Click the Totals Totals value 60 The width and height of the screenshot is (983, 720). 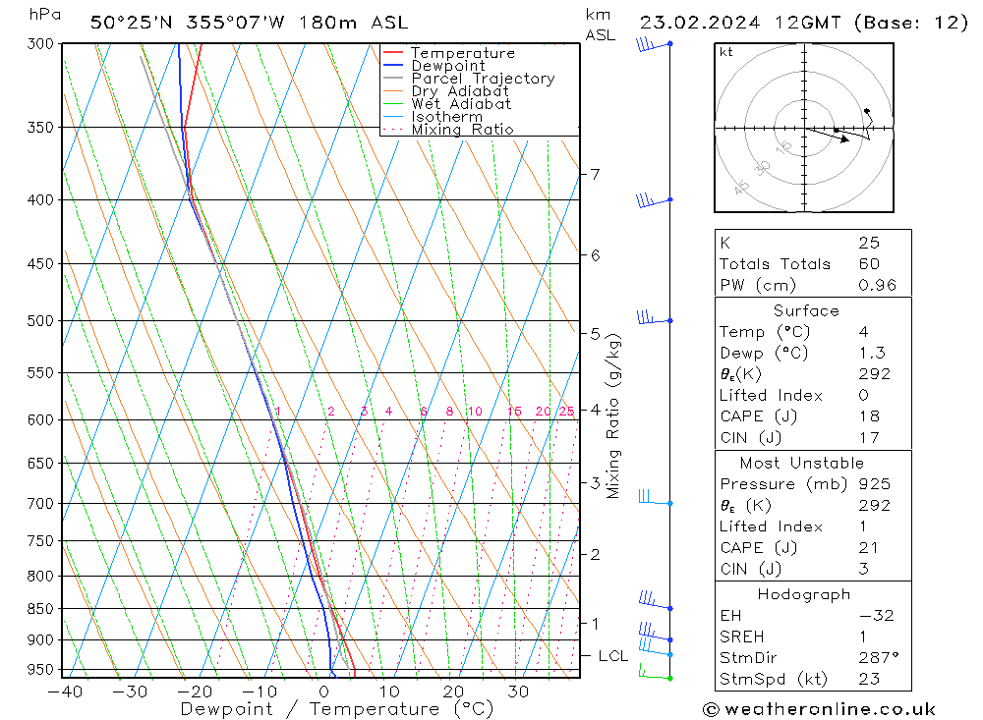pos(869,264)
